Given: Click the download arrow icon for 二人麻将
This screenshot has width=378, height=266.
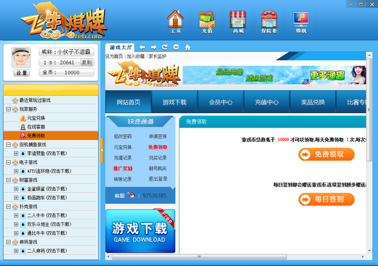Looking at the screenshot, I should [23, 251].
